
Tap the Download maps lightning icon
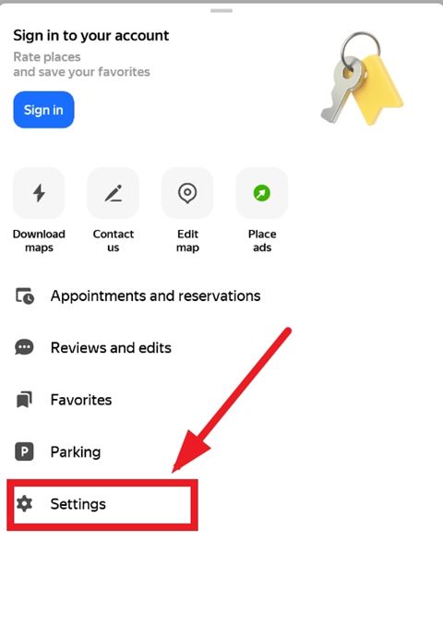pyautogui.click(x=39, y=193)
